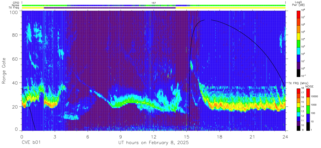
Task: Click the 3 tick on the UT hours axis
Action: [x=55, y=137]
